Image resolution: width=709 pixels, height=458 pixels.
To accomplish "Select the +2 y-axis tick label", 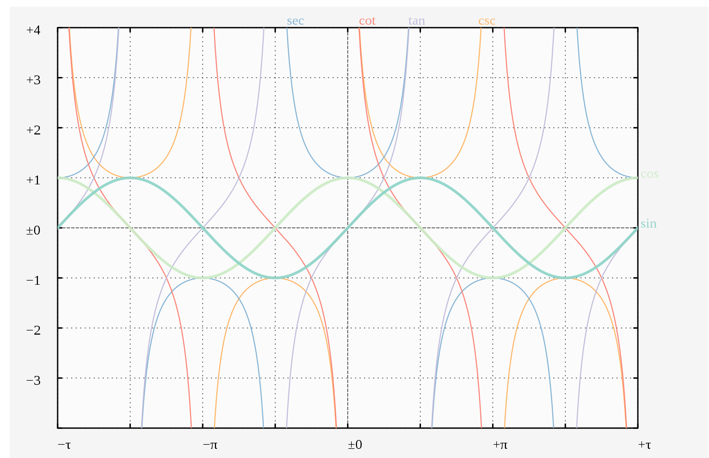I will [x=33, y=130].
